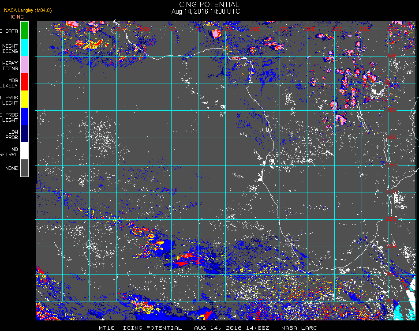Click 'NASA LARC' in the bottom caption
This screenshot has height=331, width=419.
299,328
